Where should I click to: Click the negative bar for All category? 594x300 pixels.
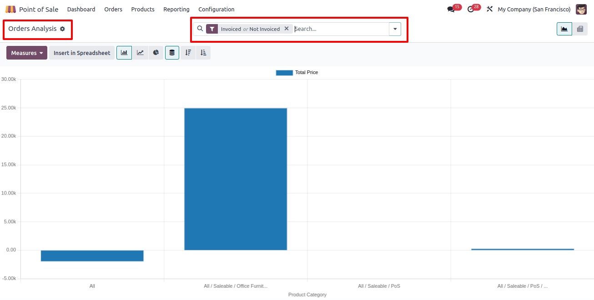tap(92, 255)
